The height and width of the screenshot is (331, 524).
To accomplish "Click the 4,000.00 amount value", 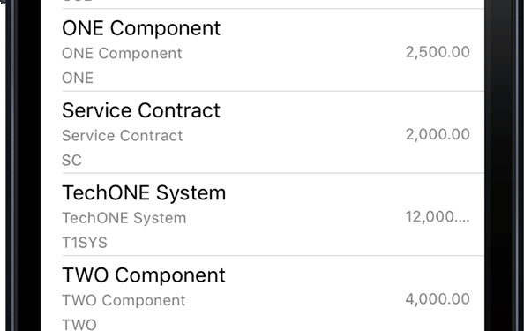I will pyautogui.click(x=438, y=299).
